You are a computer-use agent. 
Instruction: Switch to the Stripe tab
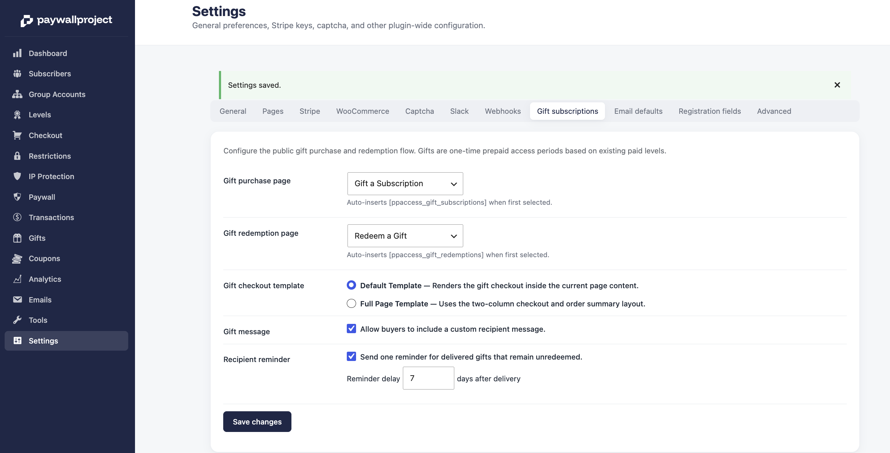pyautogui.click(x=310, y=111)
